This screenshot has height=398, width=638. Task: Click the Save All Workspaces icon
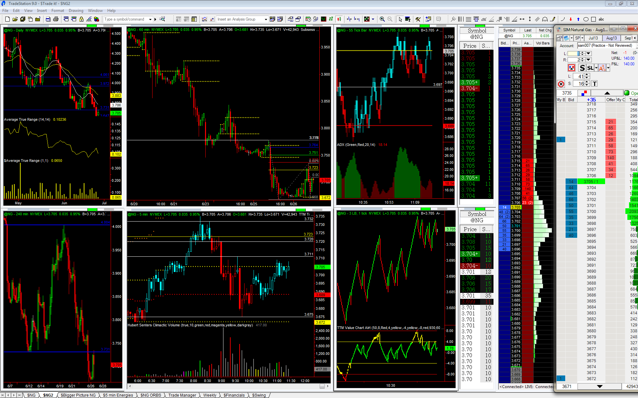(x=23, y=19)
